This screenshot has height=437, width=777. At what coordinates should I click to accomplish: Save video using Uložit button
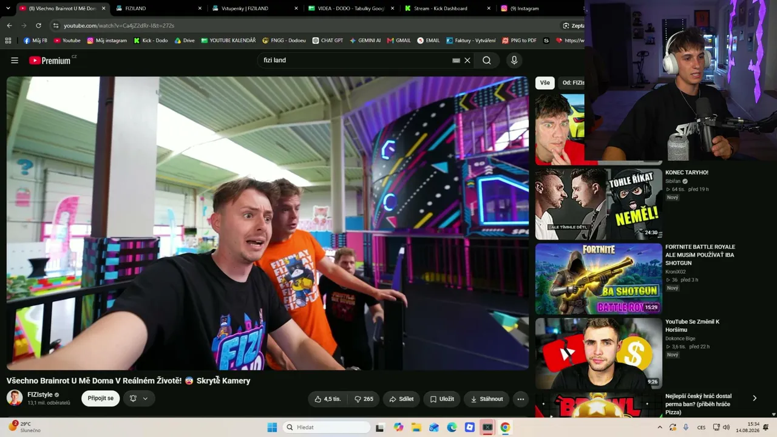coord(442,399)
